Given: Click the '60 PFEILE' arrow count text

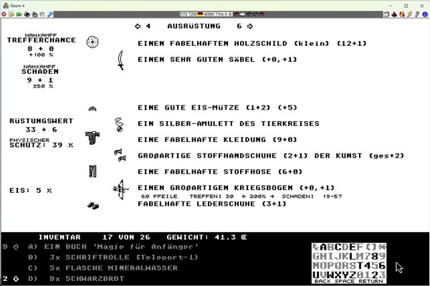Looking at the screenshot, I should click(x=159, y=196).
